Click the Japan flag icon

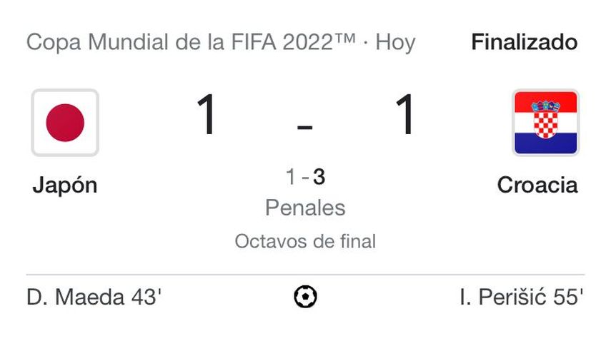point(65,123)
